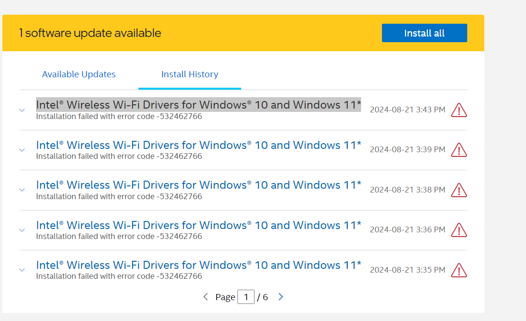The height and width of the screenshot is (321, 526).
Task: Select the Install History tab
Action: 190,74
